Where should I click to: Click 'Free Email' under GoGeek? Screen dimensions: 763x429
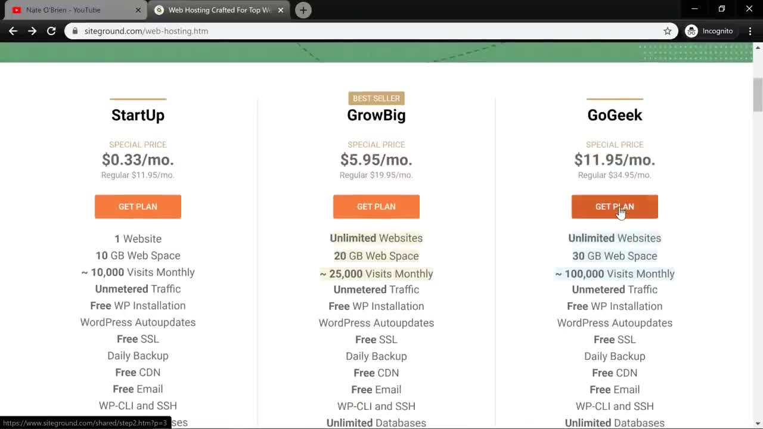click(615, 390)
